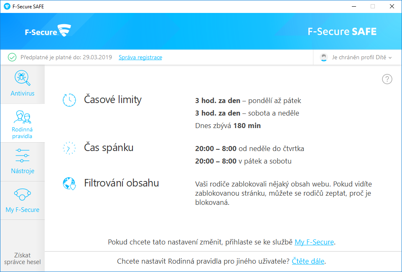
Task: Click the green subscription valid checkmark icon
Action: point(12,57)
